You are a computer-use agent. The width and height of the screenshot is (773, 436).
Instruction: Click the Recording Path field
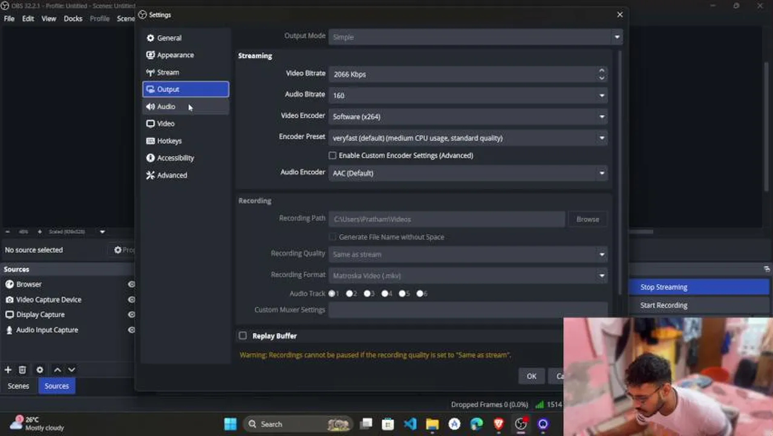(x=446, y=219)
